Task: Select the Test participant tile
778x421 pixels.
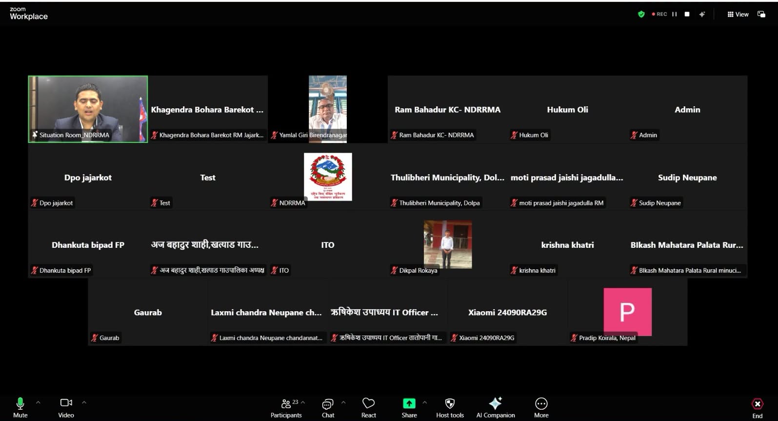Action: coord(208,177)
